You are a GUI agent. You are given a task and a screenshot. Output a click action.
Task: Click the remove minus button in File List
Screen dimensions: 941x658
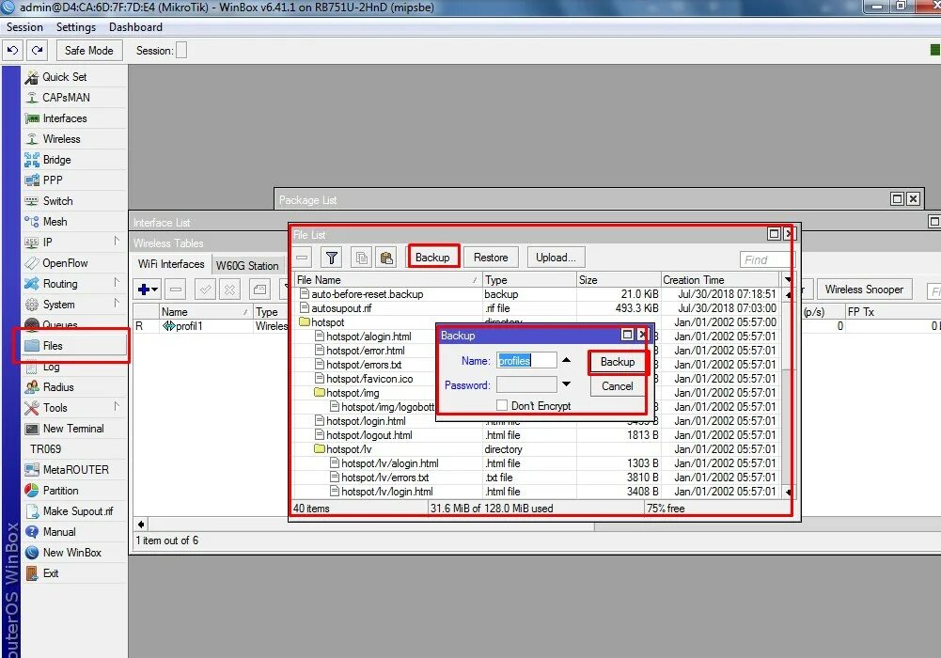302,258
